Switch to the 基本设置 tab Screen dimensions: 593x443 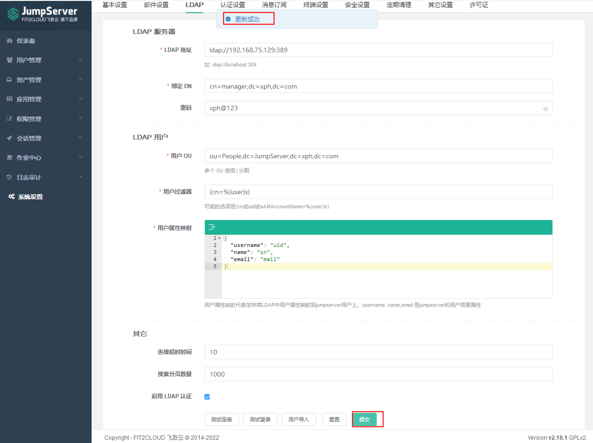click(115, 5)
